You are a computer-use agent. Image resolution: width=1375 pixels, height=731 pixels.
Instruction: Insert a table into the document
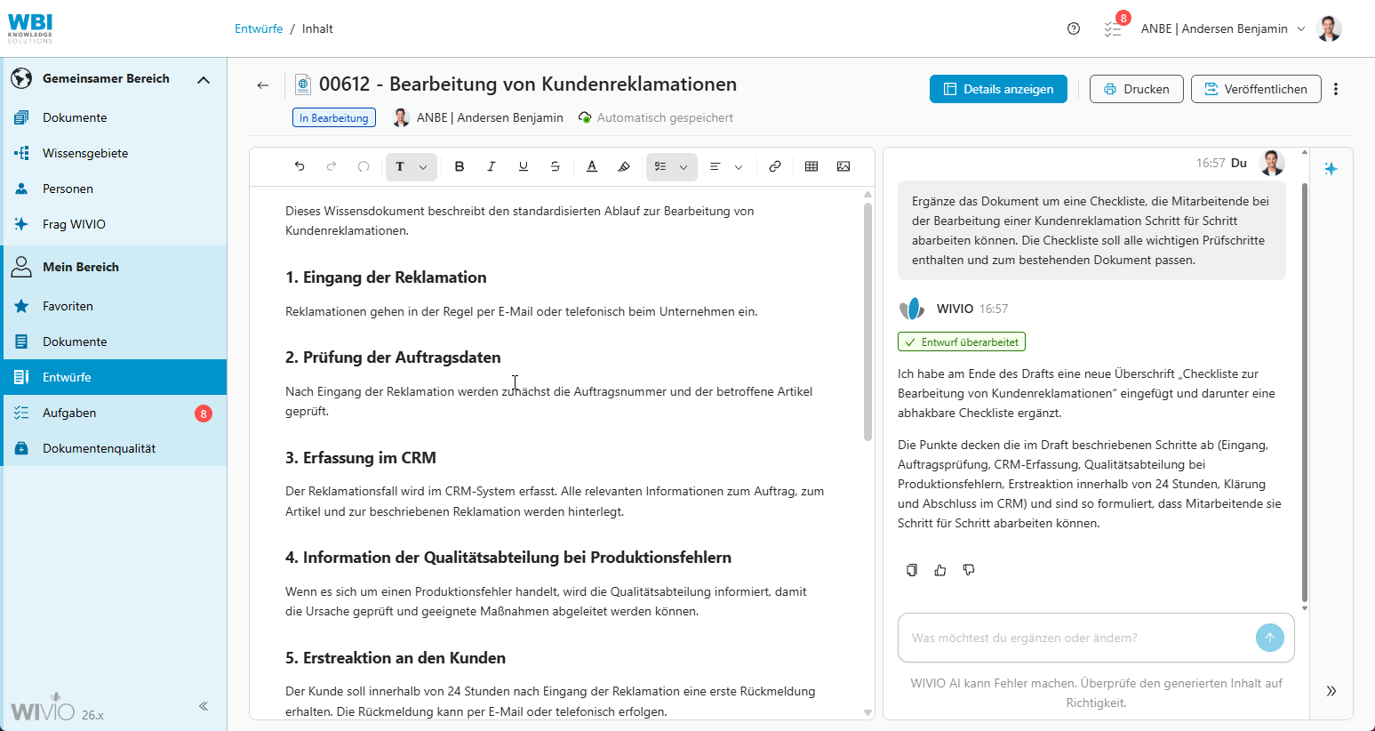pyautogui.click(x=811, y=166)
